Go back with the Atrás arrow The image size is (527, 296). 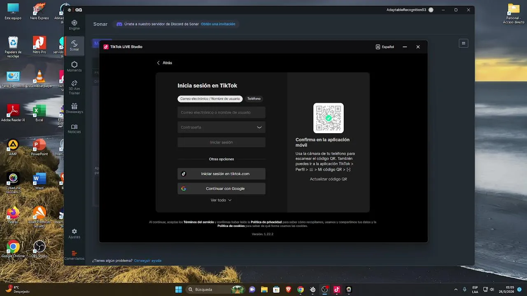click(164, 63)
